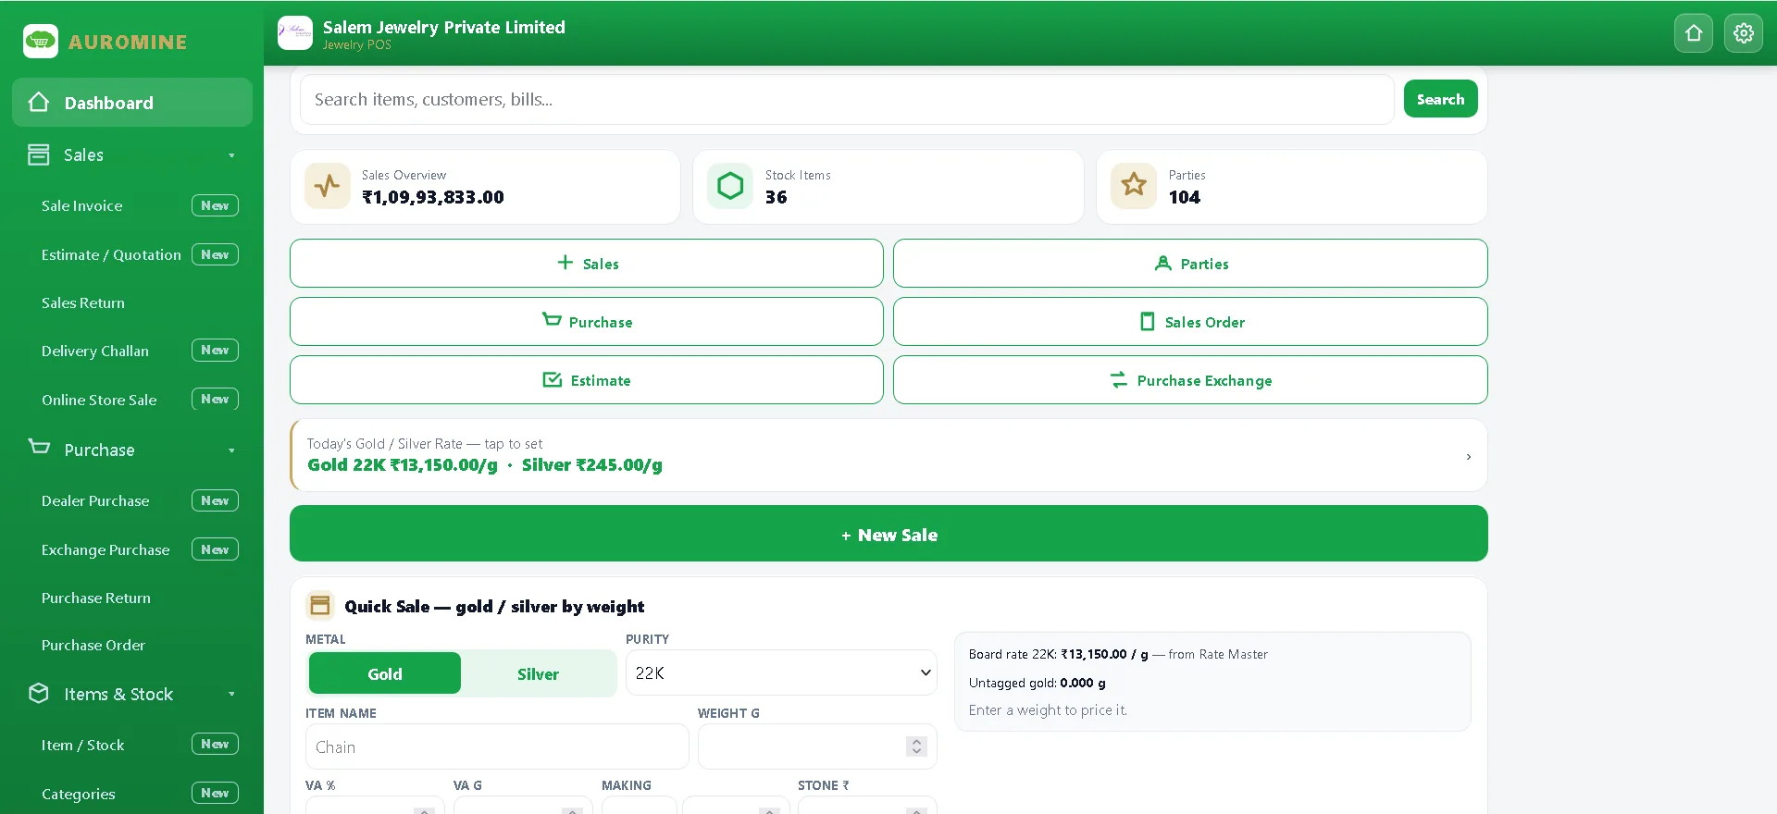
Task: Click the Dashboard house icon in sidebar
Action: [x=39, y=102]
